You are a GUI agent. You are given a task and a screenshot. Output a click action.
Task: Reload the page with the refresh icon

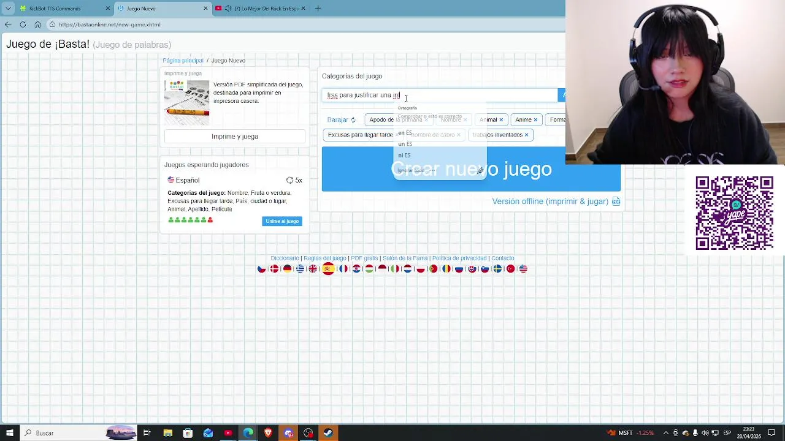pyautogui.click(x=23, y=24)
